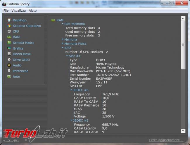
Task: Collapse the SPD section
Action: pos(63,47)
